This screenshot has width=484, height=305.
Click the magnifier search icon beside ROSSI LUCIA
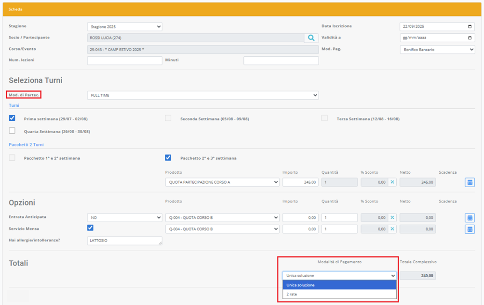tap(311, 38)
